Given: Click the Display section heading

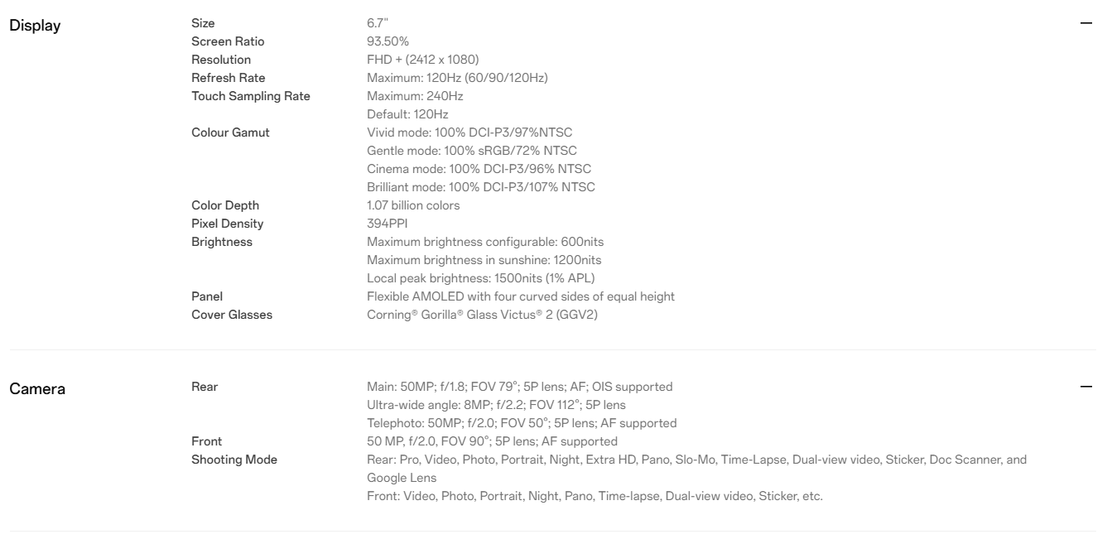Looking at the screenshot, I should click(35, 25).
